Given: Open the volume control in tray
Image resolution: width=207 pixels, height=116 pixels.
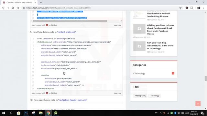Looking at the screenshot, I should (x=179, y=113).
